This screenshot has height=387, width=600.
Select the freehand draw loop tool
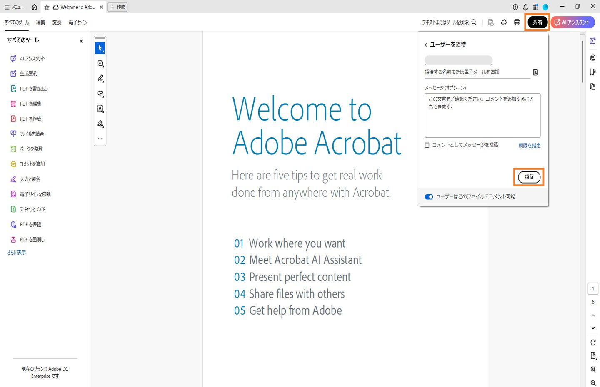coord(100,94)
